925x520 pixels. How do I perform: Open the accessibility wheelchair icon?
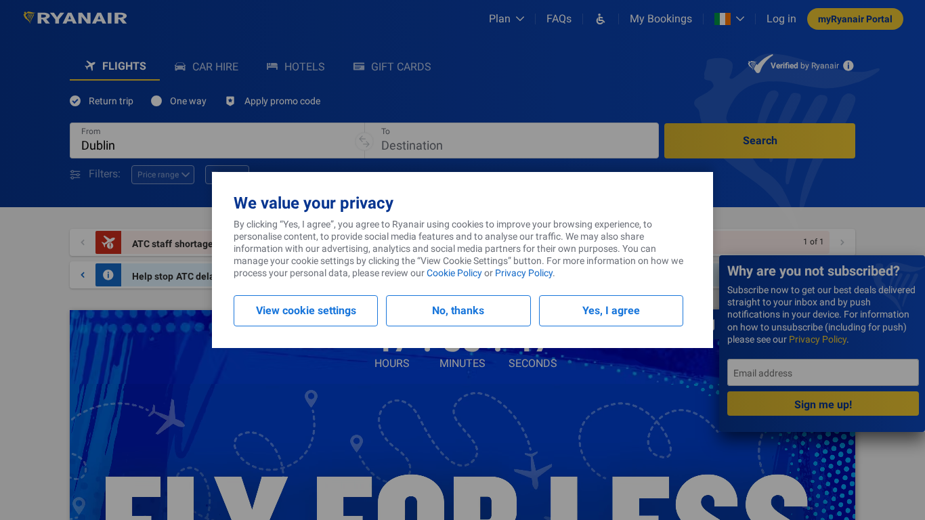600,19
